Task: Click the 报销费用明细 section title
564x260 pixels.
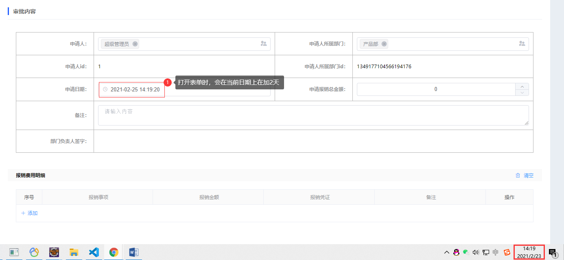Action: click(31, 175)
